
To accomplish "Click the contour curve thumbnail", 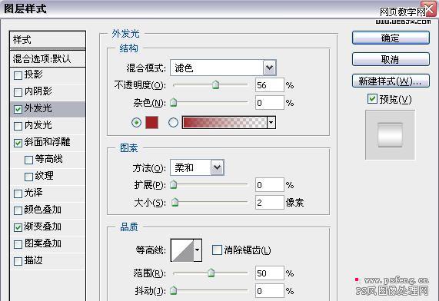I will click(182, 250).
